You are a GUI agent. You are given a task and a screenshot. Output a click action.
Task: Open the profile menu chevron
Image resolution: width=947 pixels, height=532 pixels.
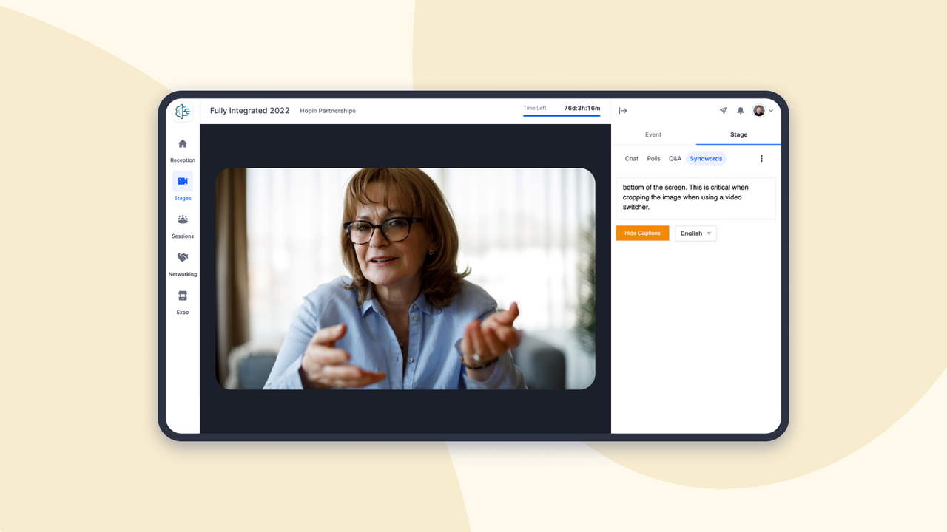pos(772,110)
